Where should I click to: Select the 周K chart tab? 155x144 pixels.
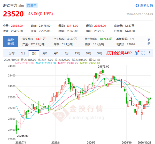pyautogui.click(x=45, y=53)
